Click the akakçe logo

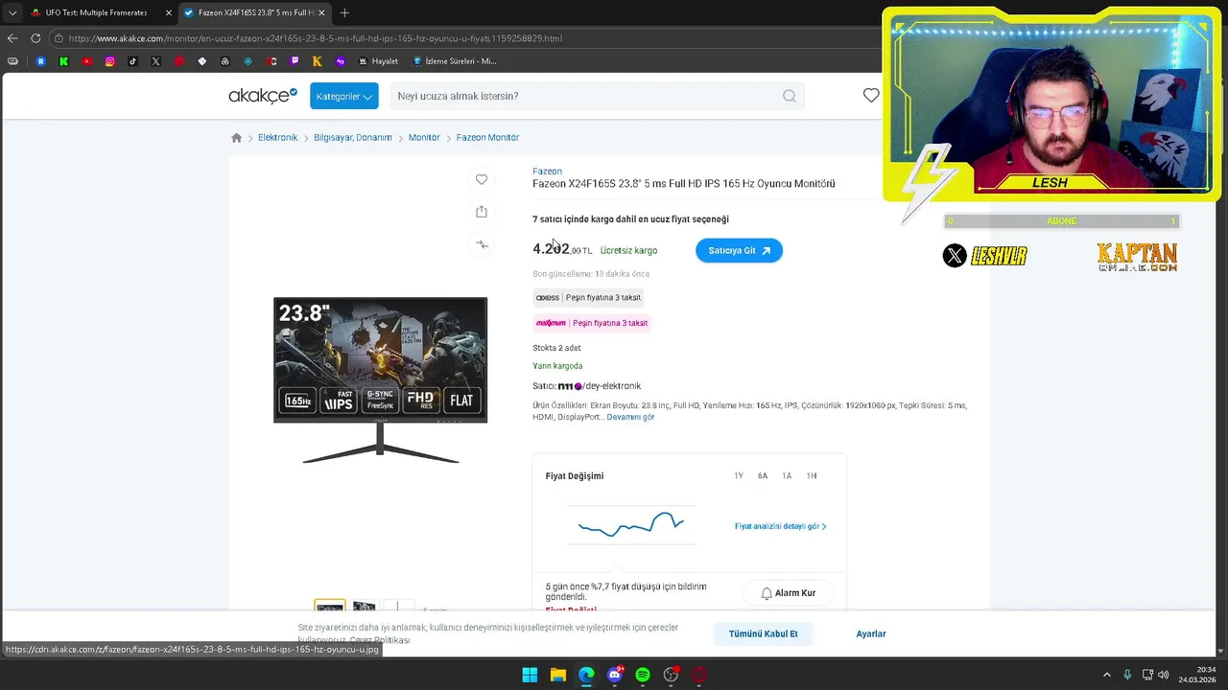click(x=263, y=96)
